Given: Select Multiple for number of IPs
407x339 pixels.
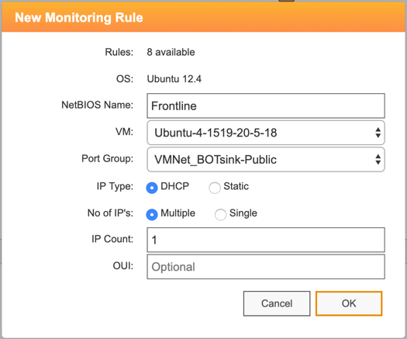Looking at the screenshot, I should pyautogui.click(x=152, y=215).
